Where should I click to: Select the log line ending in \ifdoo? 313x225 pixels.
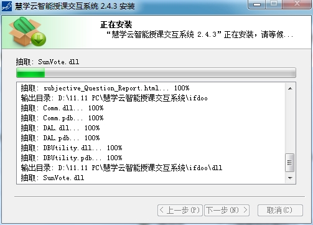114,98
